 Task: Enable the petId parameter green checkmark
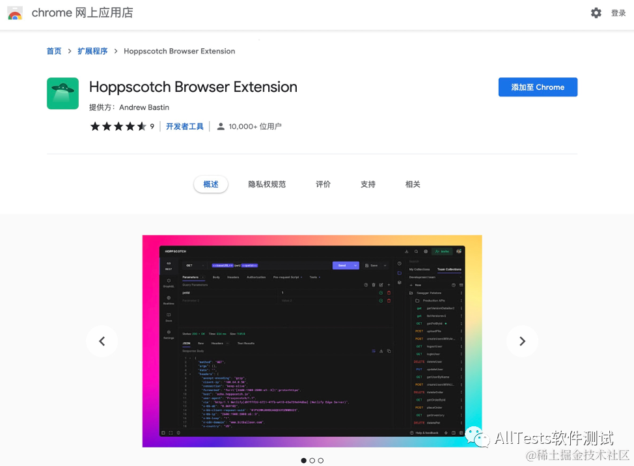point(381,293)
